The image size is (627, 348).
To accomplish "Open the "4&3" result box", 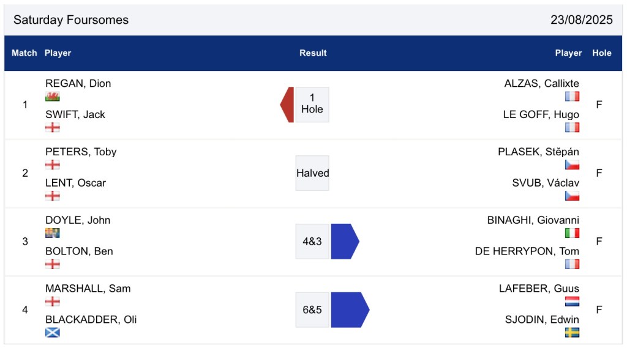I will pyautogui.click(x=312, y=242).
